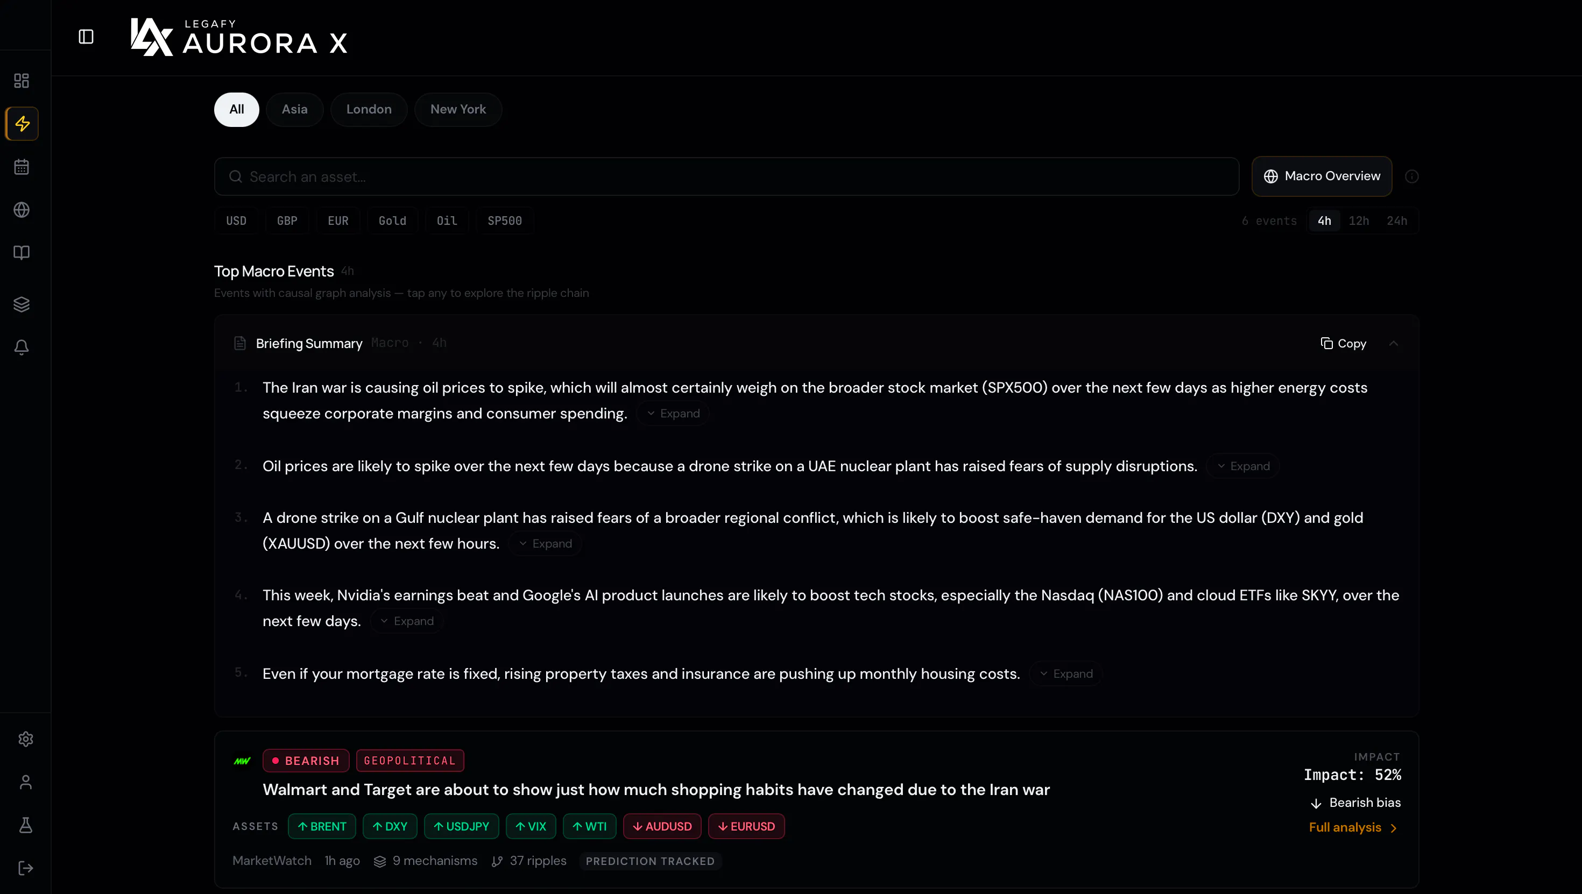Click the 6 events count label
This screenshot has height=894, width=1582.
point(1269,221)
